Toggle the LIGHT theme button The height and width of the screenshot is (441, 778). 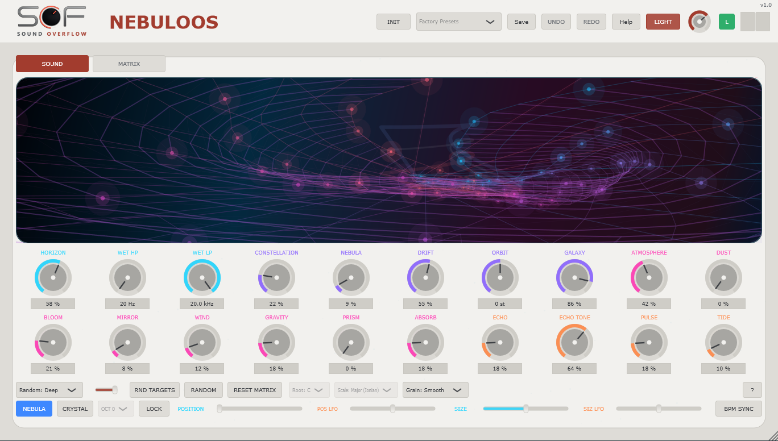point(663,22)
